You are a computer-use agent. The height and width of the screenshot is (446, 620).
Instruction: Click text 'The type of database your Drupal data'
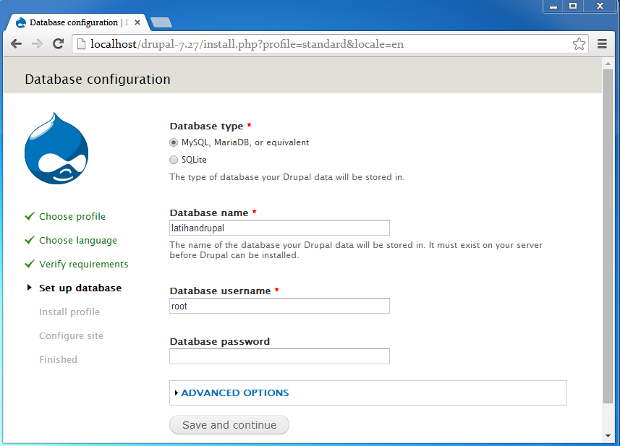pos(252,177)
